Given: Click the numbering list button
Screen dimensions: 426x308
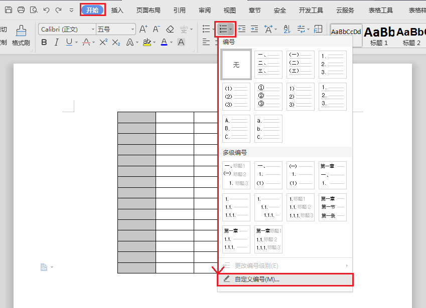Looking at the screenshot, I should [x=223, y=29].
